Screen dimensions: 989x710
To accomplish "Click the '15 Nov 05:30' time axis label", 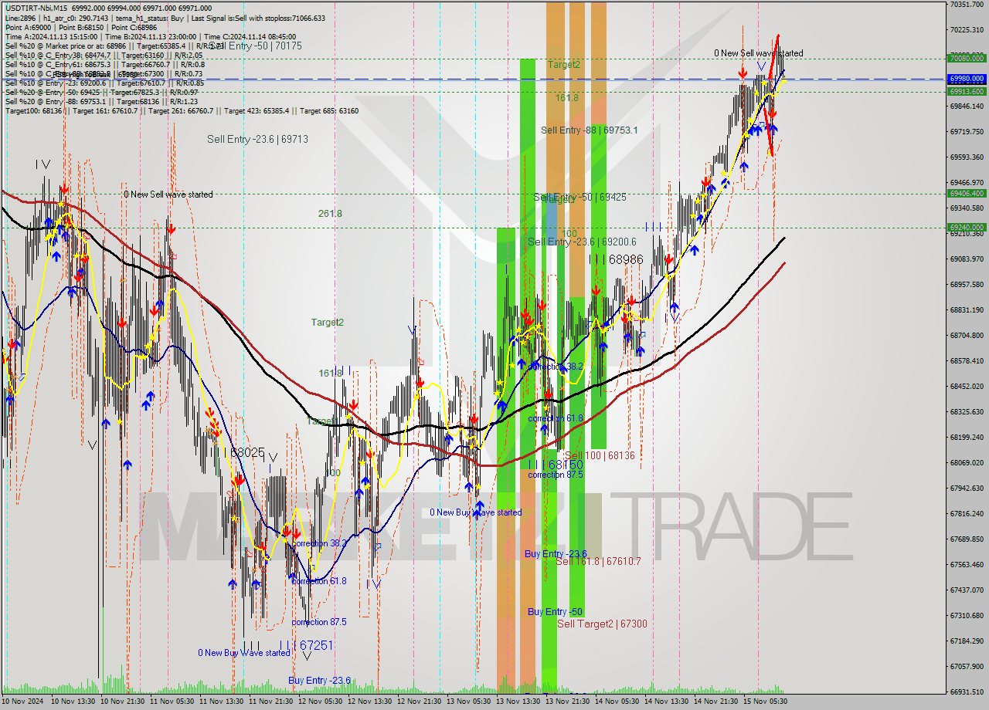I will coord(765,702).
